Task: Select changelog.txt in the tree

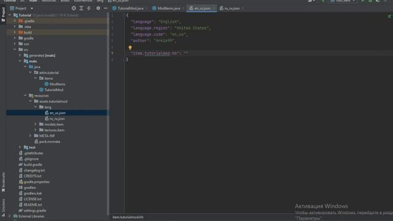Action: point(34,171)
